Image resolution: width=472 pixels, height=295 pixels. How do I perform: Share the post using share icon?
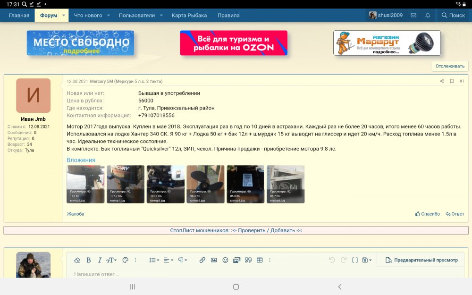click(x=442, y=81)
